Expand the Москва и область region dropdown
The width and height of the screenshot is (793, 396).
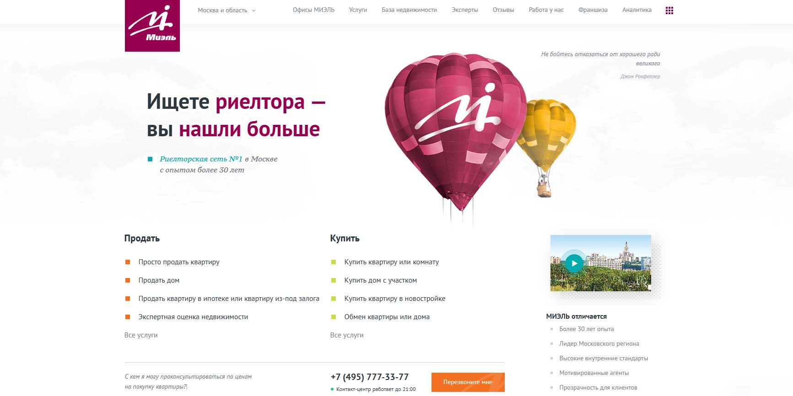click(227, 10)
